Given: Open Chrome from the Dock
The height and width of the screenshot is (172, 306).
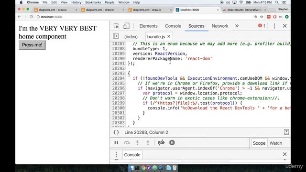Looking at the screenshot, I should 143,168.
